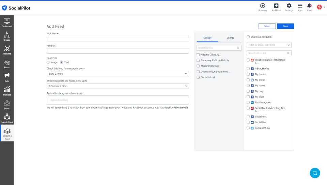Viewport: 327px width, 185px height.
Task: Select the Image post type radio
Action: tap(48, 62)
